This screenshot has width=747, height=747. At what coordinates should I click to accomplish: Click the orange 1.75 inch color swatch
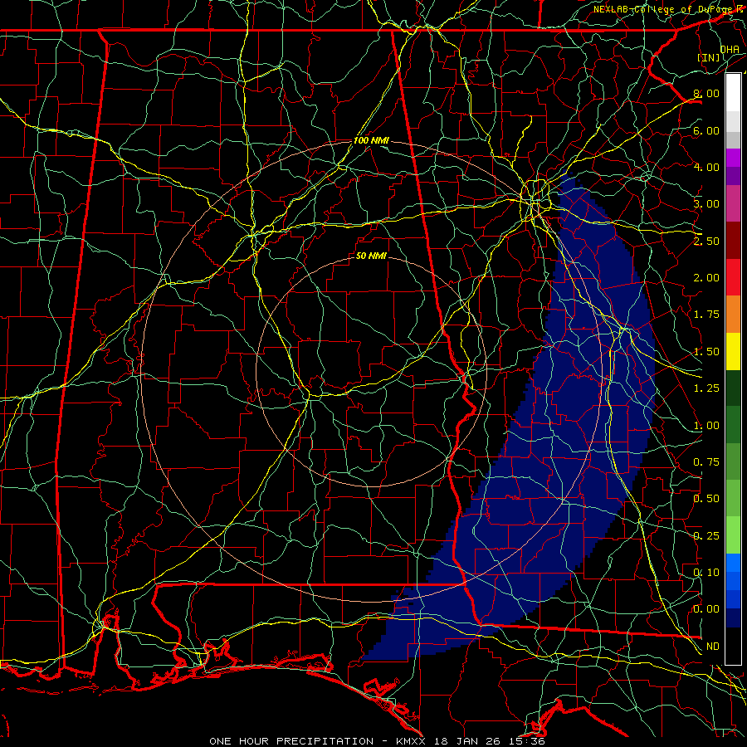point(733,315)
